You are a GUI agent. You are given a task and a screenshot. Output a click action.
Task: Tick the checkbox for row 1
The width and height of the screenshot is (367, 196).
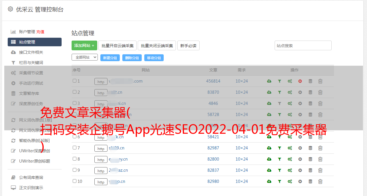tap(74, 81)
